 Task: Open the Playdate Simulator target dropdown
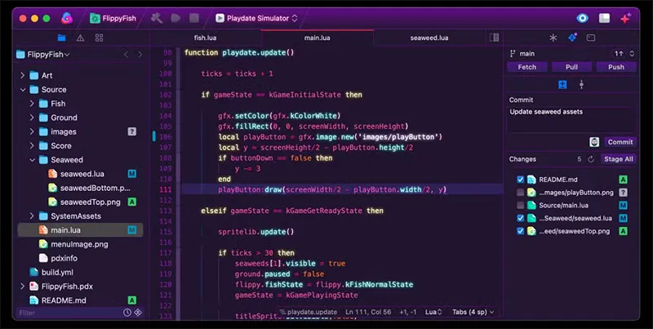tap(256, 17)
